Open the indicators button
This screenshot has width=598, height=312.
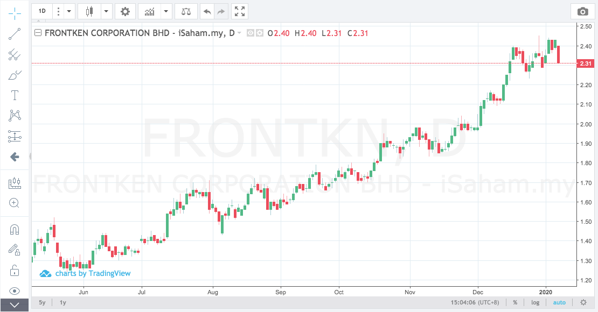click(150, 11)
